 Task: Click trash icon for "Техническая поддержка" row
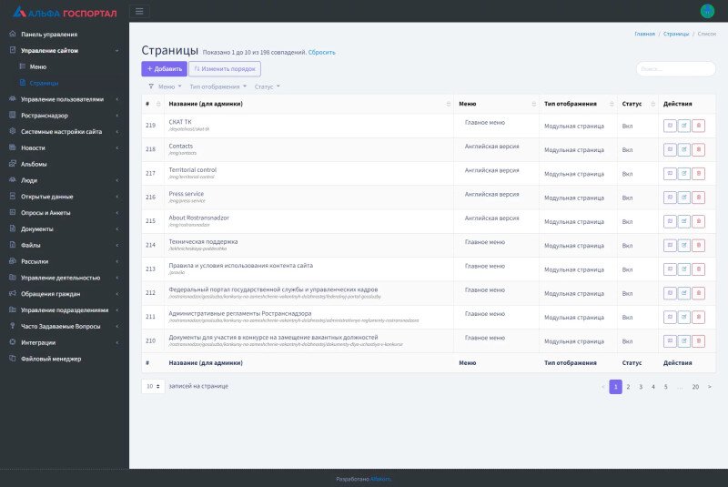(x=698, y=245)
